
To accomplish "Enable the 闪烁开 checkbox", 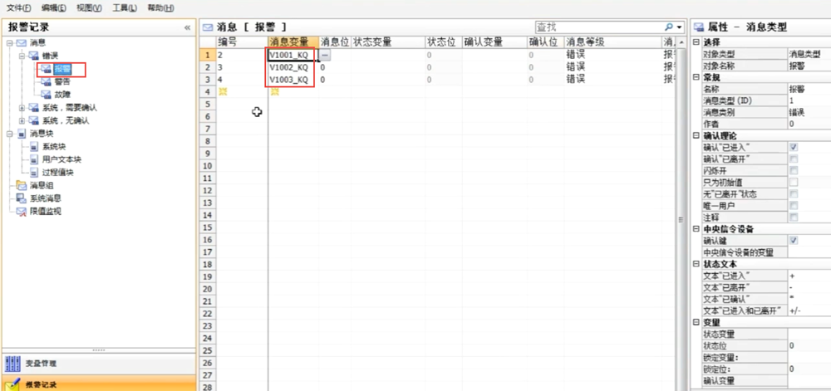I will [x=794, y=170].
